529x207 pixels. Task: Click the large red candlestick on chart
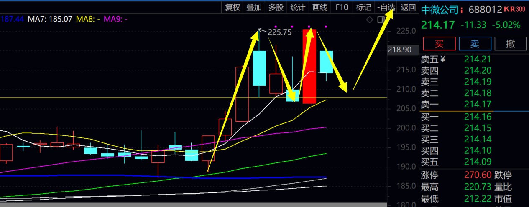coord(309,67)
